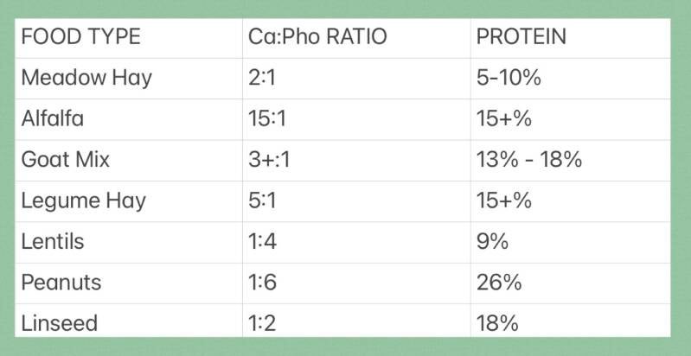Select the Ca:Pho RATIO header cell

(x=315, y=37)
